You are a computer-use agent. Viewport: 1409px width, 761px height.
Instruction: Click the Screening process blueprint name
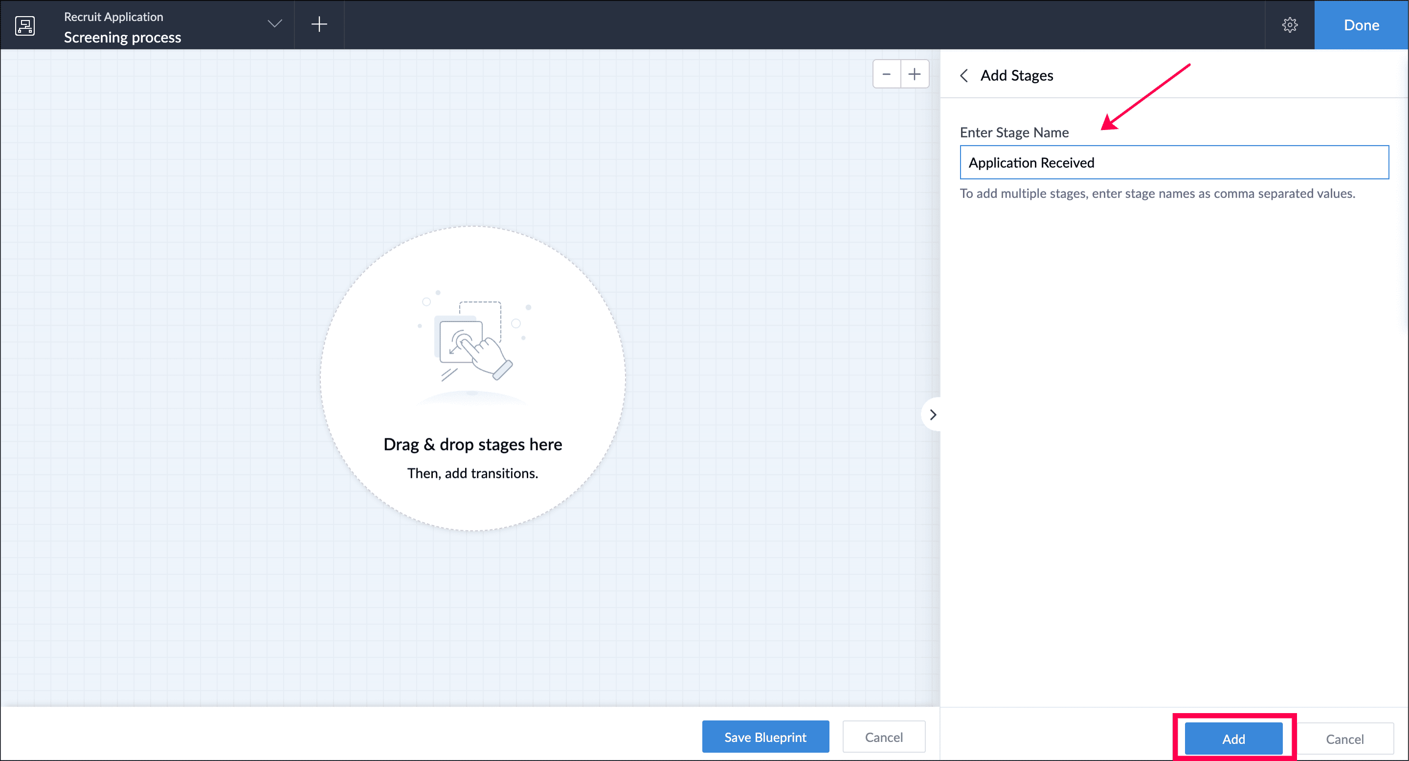click(123, 37)
